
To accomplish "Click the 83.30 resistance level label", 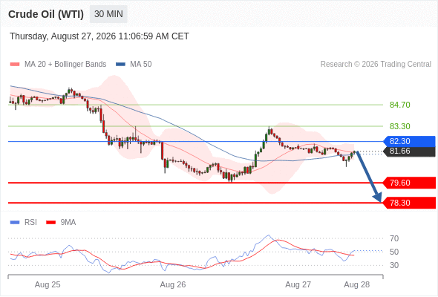I will 399,126.
